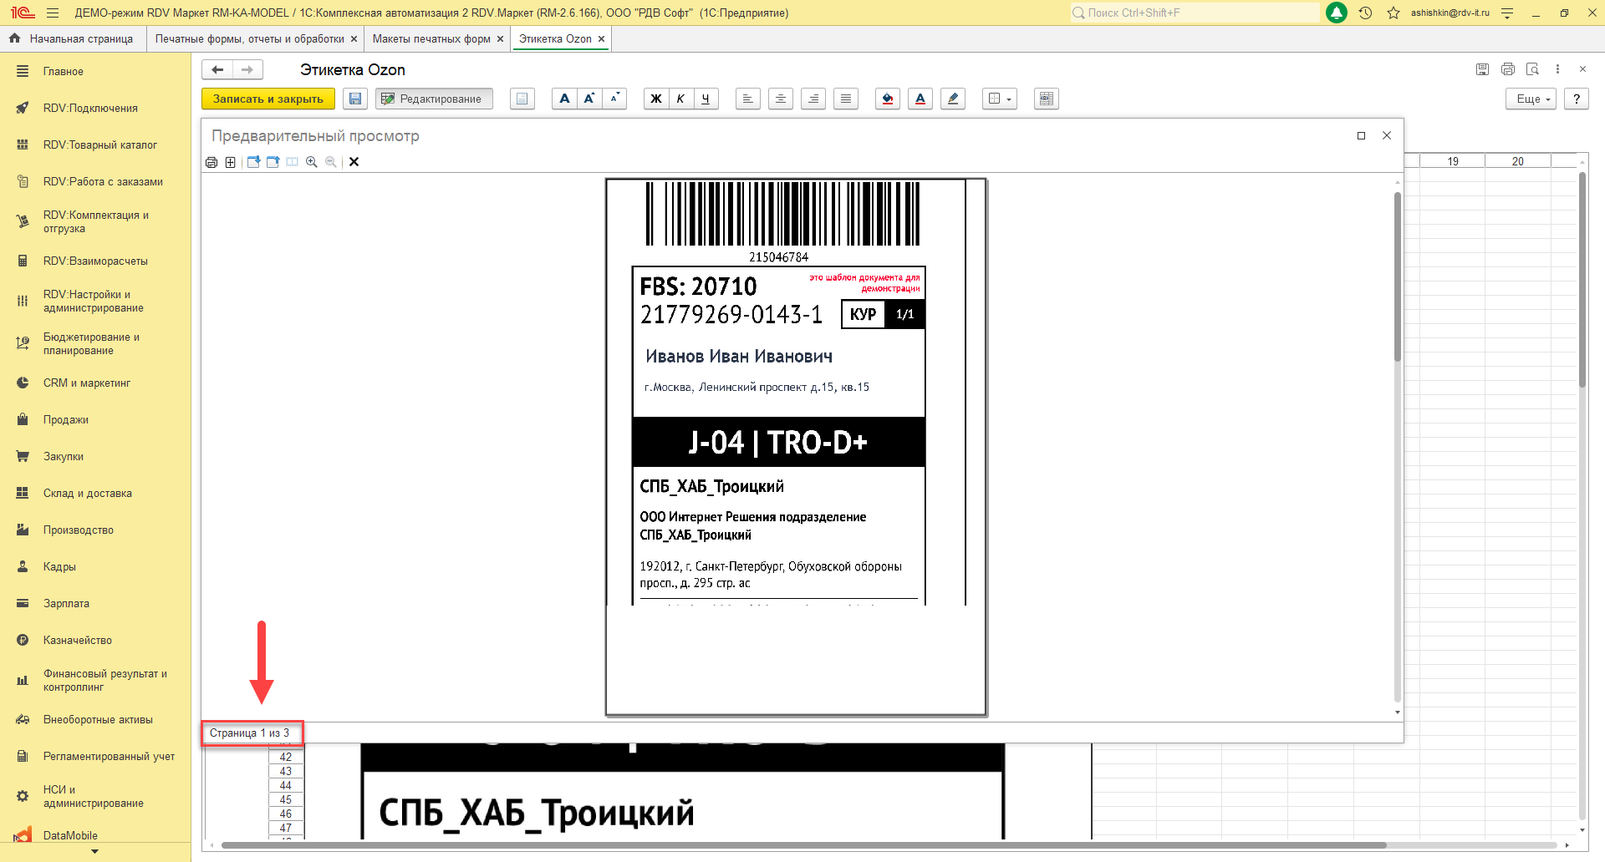The width and height of the screenshot is (1605, 862).
Task: Switch to Макеты печатных форм tab
Action: click(431, 39)
